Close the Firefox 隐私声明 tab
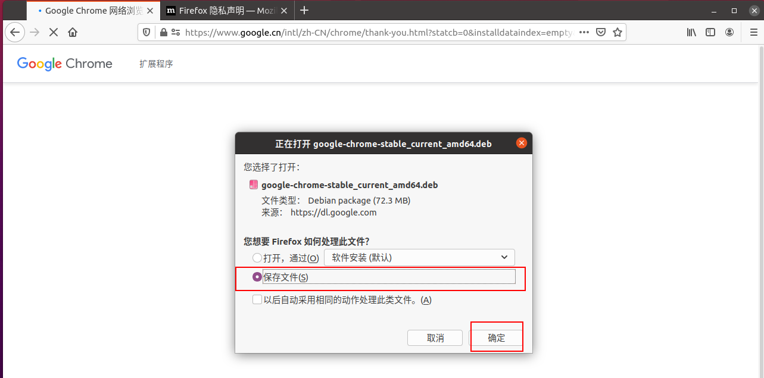 pyautogui.click(x=283, y=10)
